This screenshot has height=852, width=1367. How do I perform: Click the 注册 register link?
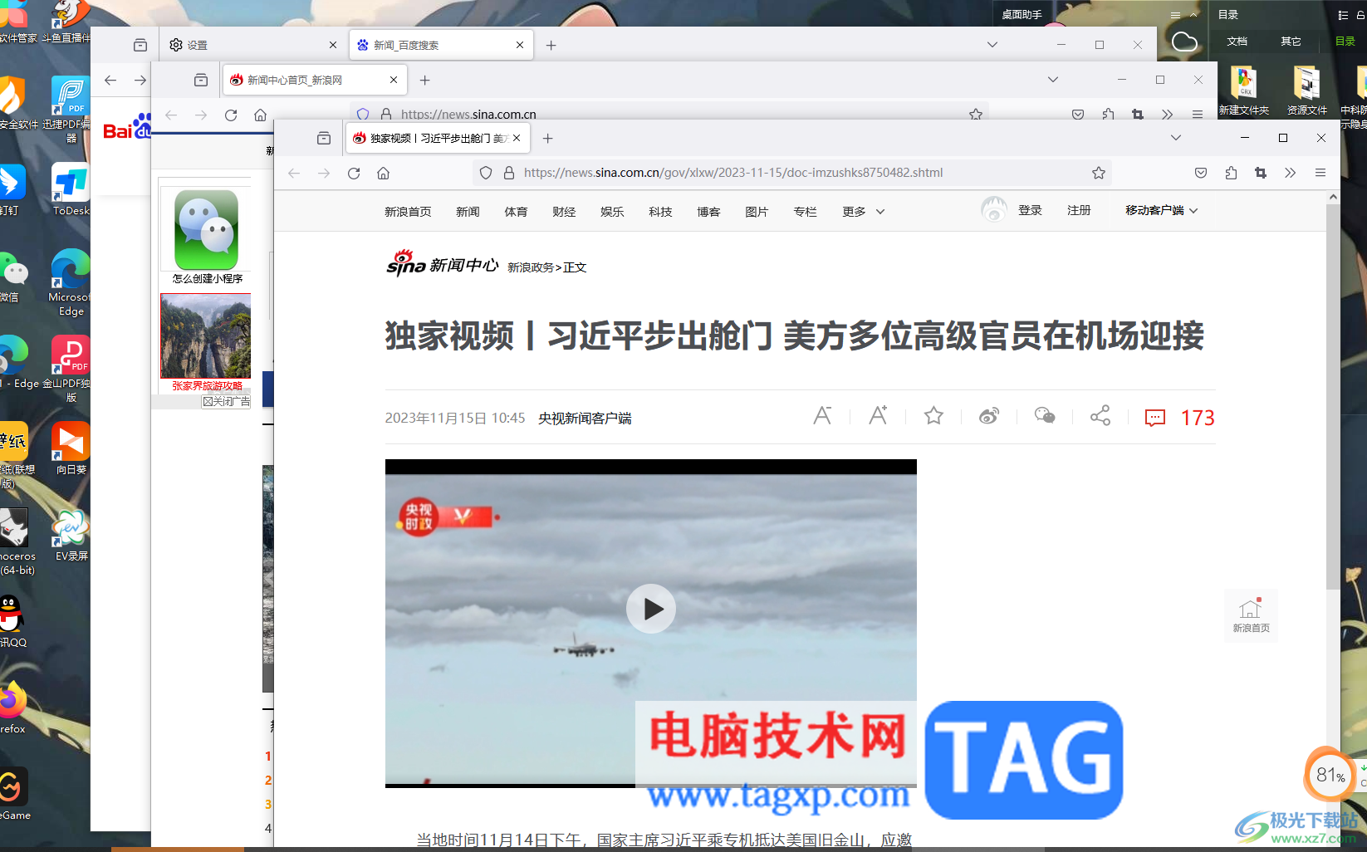tap(1079, 210)
